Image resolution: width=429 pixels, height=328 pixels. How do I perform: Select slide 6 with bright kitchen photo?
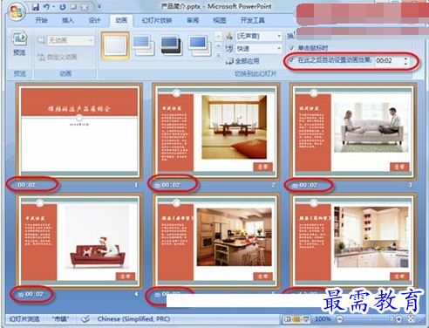[353, 241]
